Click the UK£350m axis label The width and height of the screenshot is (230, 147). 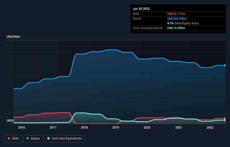pos(13,37)
